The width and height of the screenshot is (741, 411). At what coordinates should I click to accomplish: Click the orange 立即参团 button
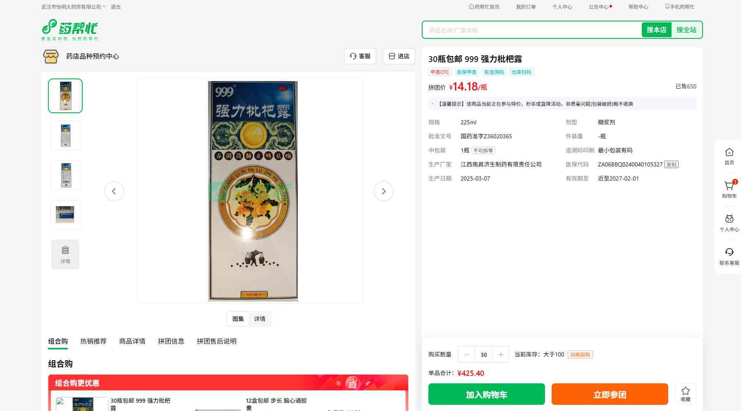click(x=610, y=394)
